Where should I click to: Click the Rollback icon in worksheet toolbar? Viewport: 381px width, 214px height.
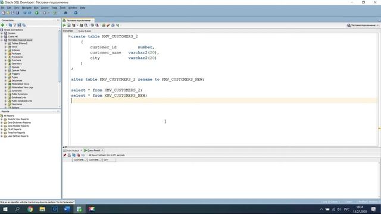click(x=97, y=25)
